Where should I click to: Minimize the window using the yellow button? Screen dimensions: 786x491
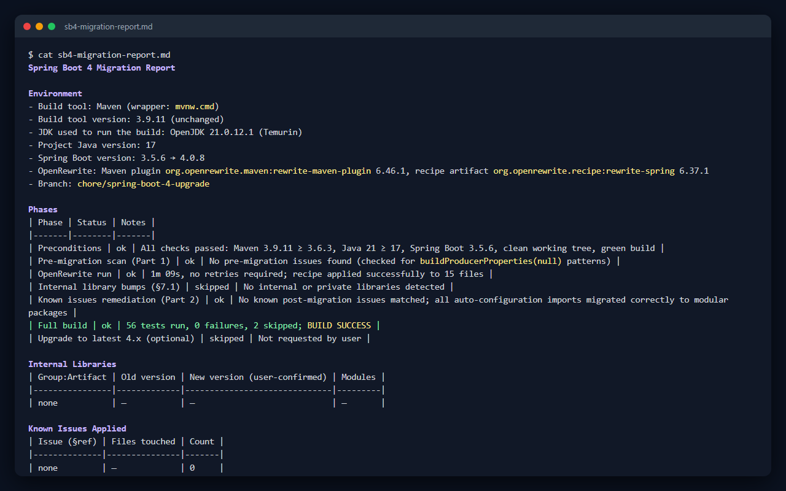pos(39,26)
